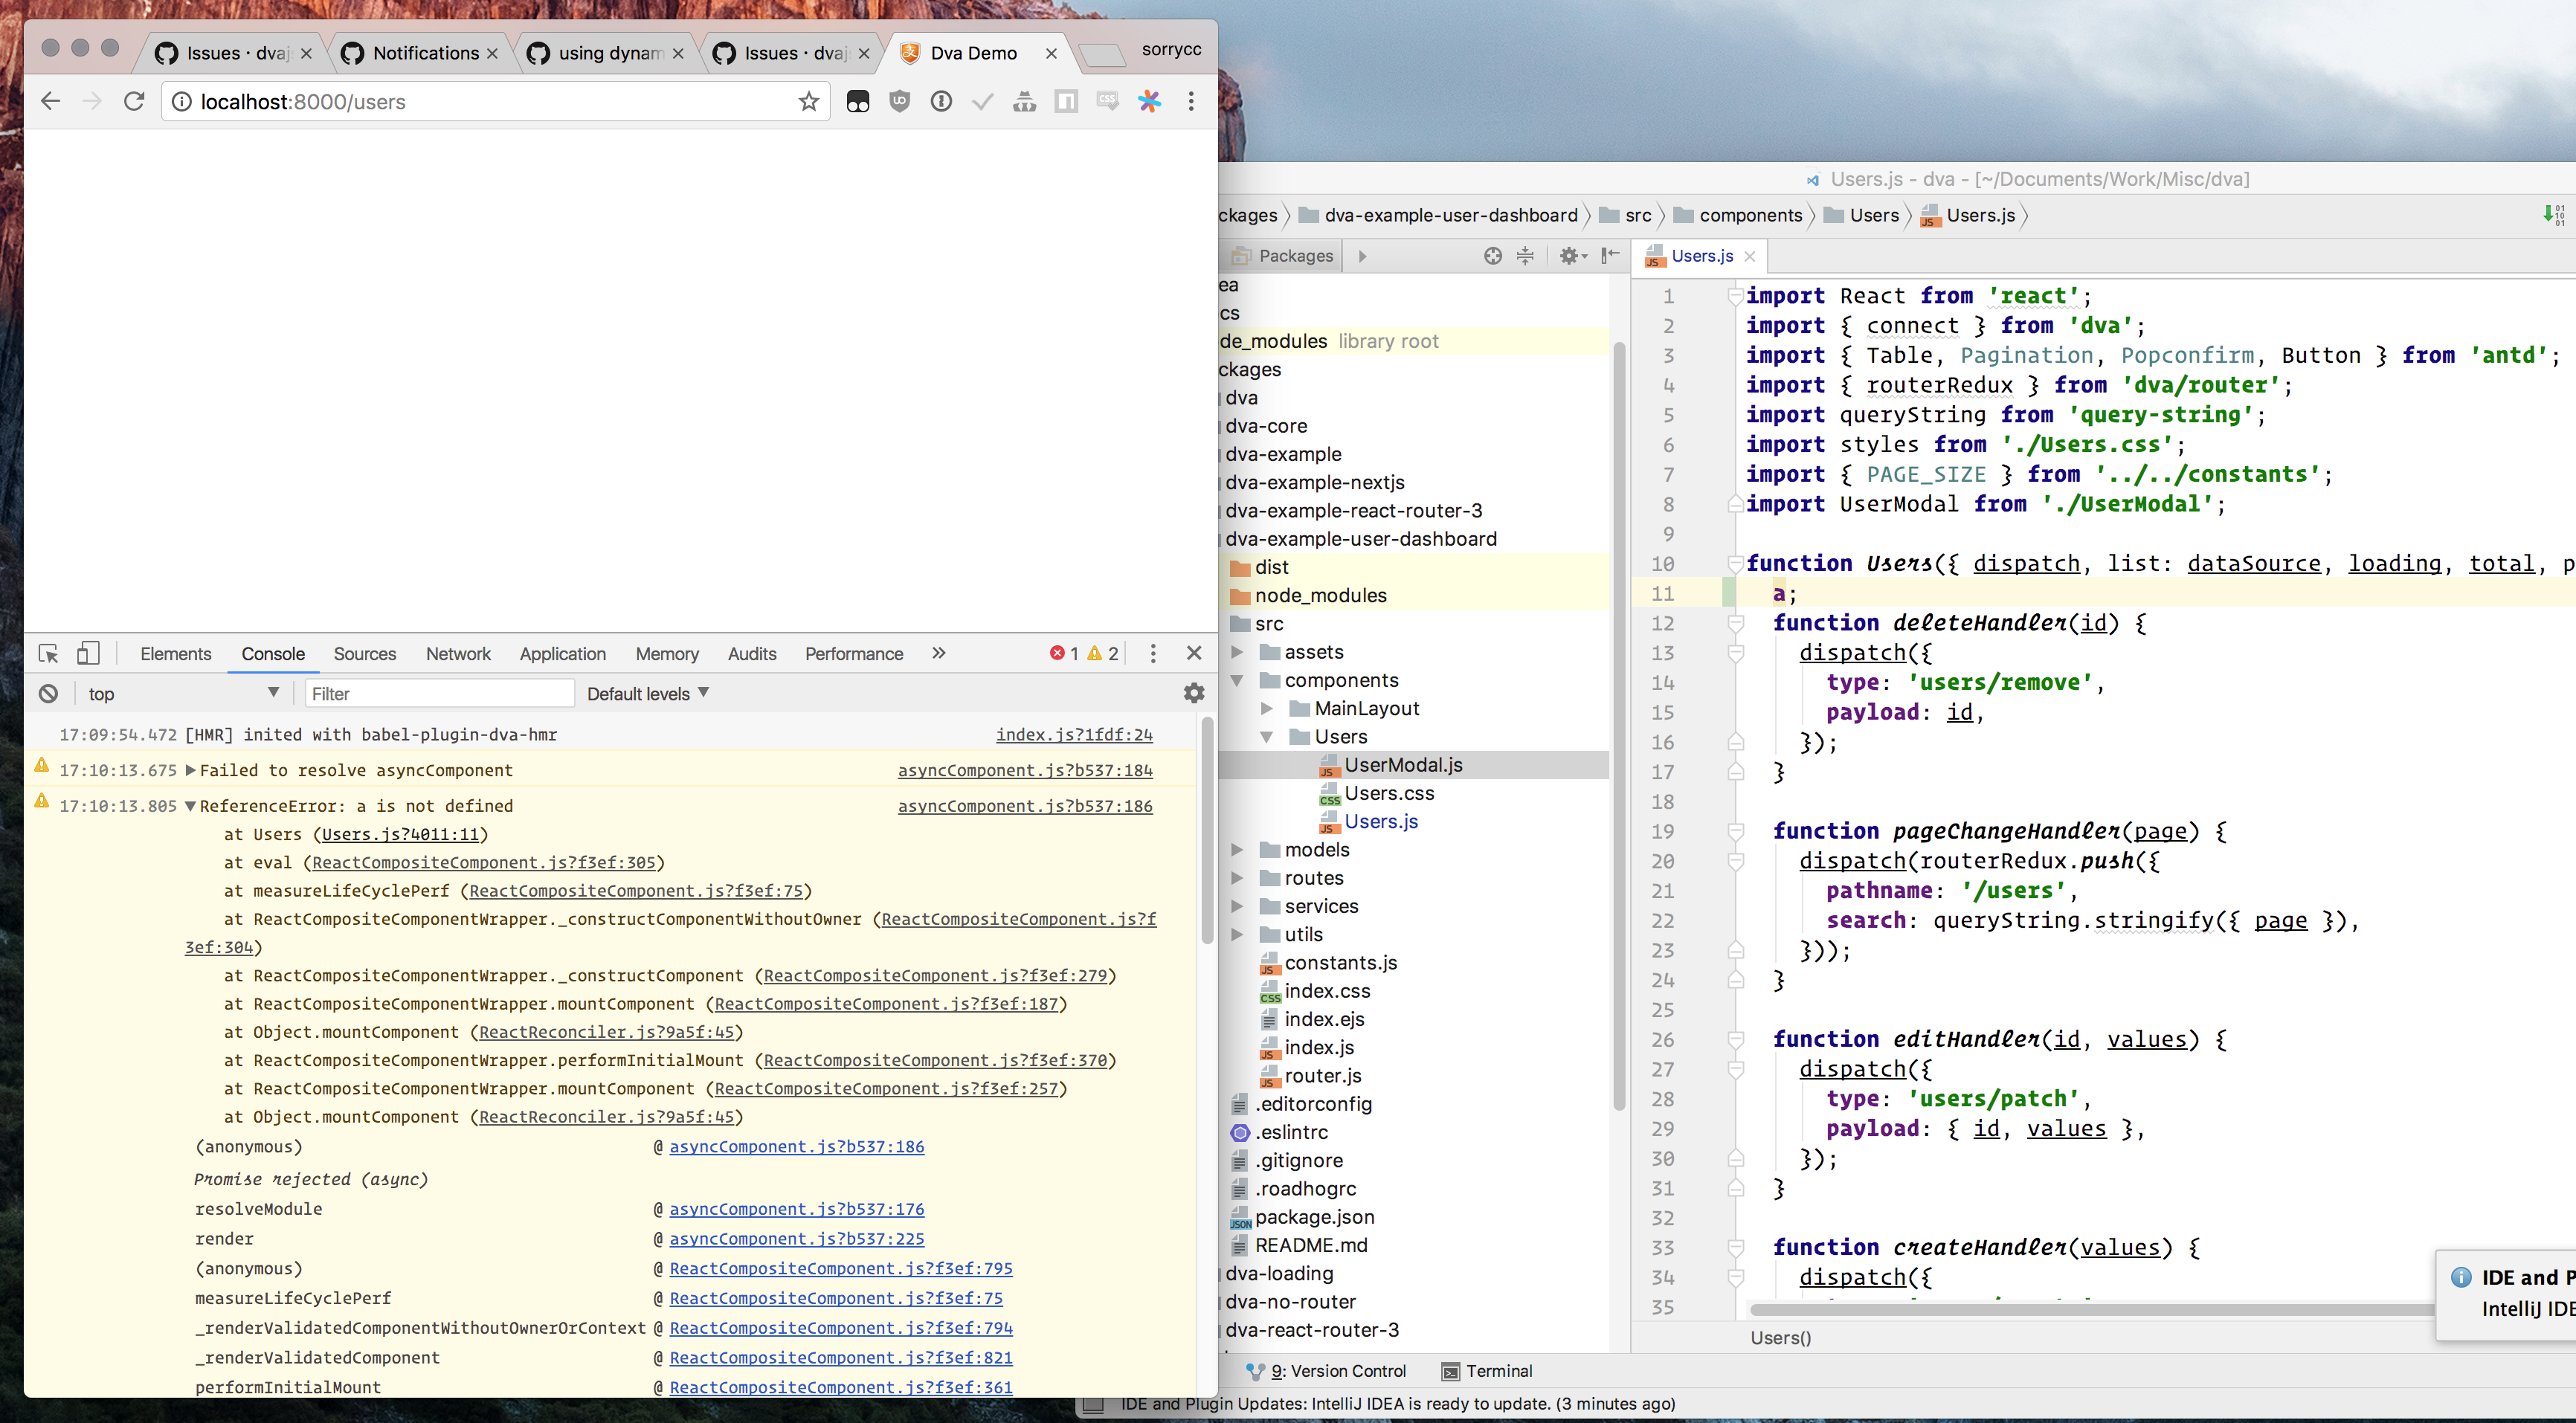Click the shield extension icon in Chrome toolbar
Viewport: 2576px width, 1423px height.
point(900,101)
